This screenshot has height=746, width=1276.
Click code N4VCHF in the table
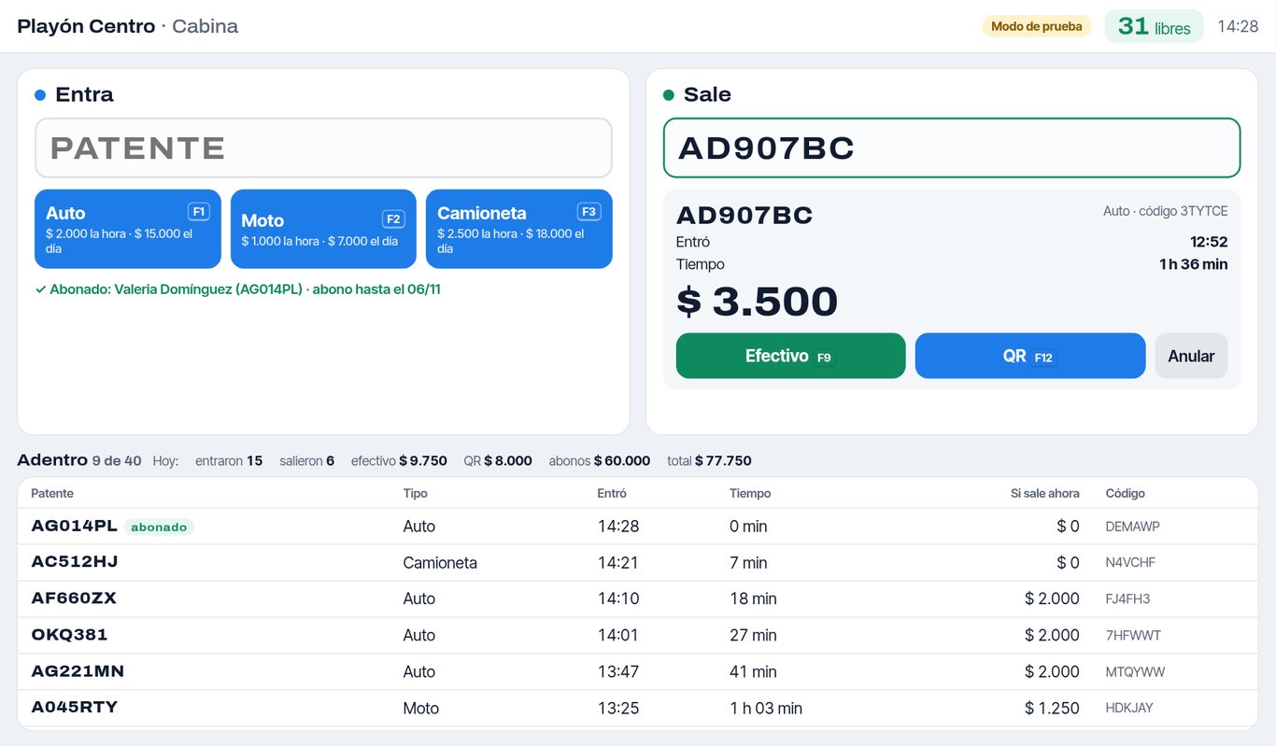(x=1130, y=563)
